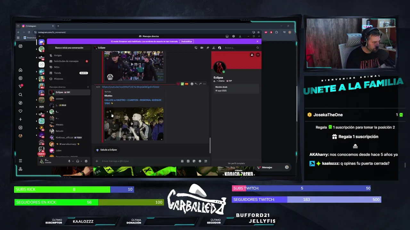The image size is (410, 230).
Task: Open the sticker picker icon
Action: [x=194, y=161]
